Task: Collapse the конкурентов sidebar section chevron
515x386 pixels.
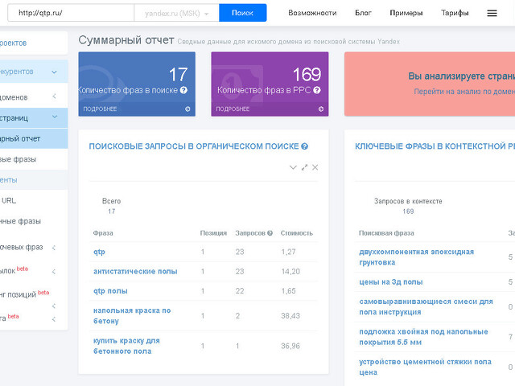Action: click(x=55, y=72)
